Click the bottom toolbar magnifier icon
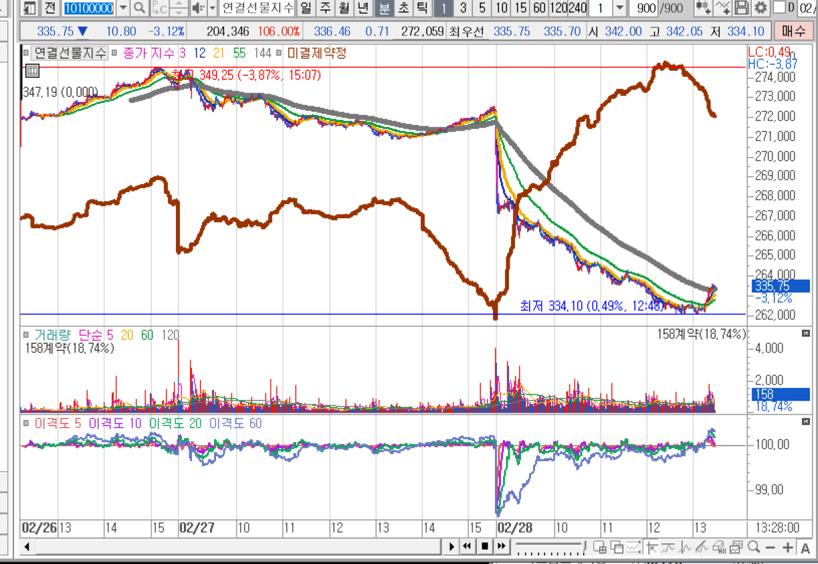818x564 pixels. point(754,547)
